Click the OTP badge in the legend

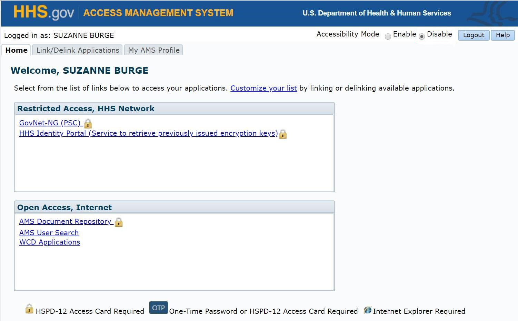click(x=158, y=308)
